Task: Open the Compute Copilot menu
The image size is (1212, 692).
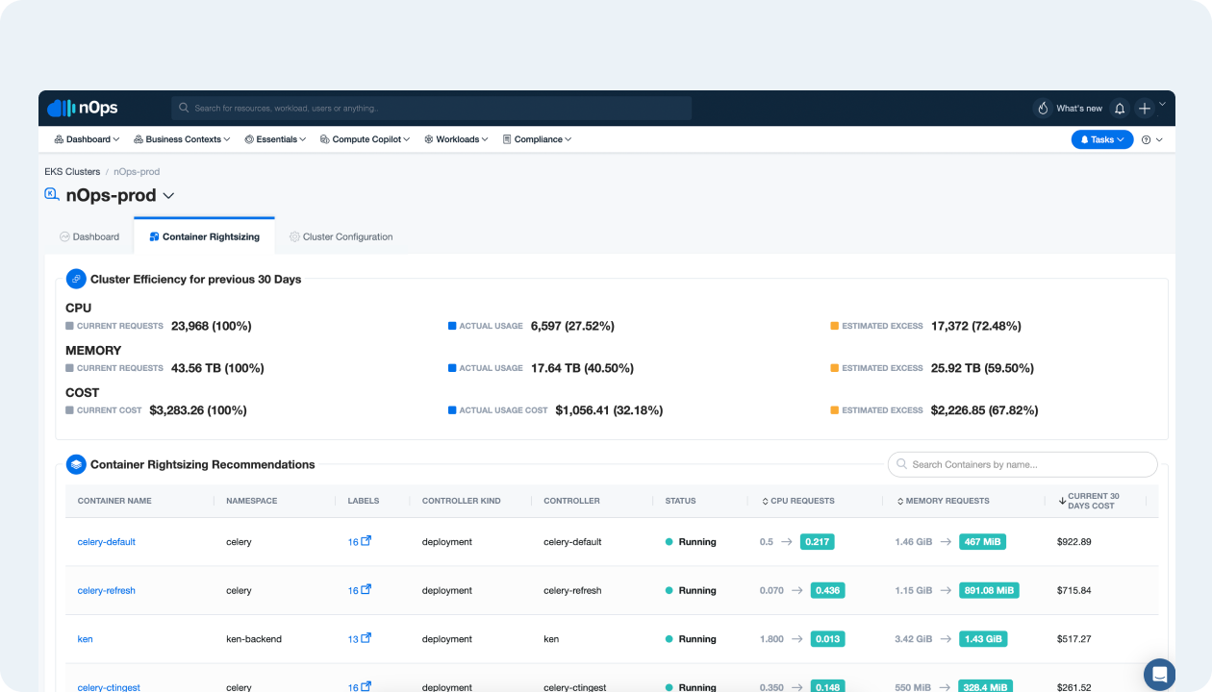Action: pyautogui.click(x=364, y=139)
